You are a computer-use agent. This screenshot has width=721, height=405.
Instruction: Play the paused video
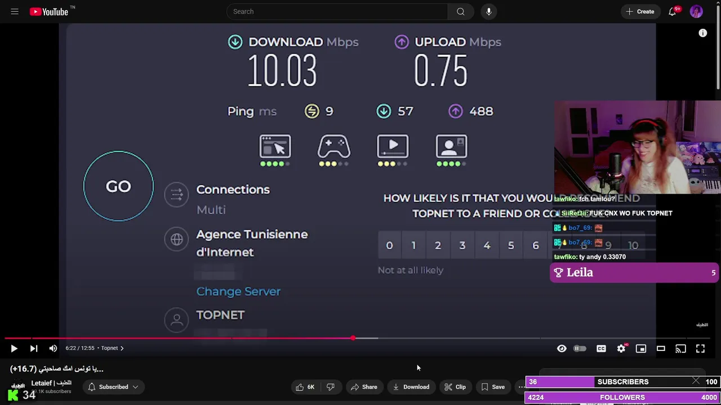click(x=14, y=349)
